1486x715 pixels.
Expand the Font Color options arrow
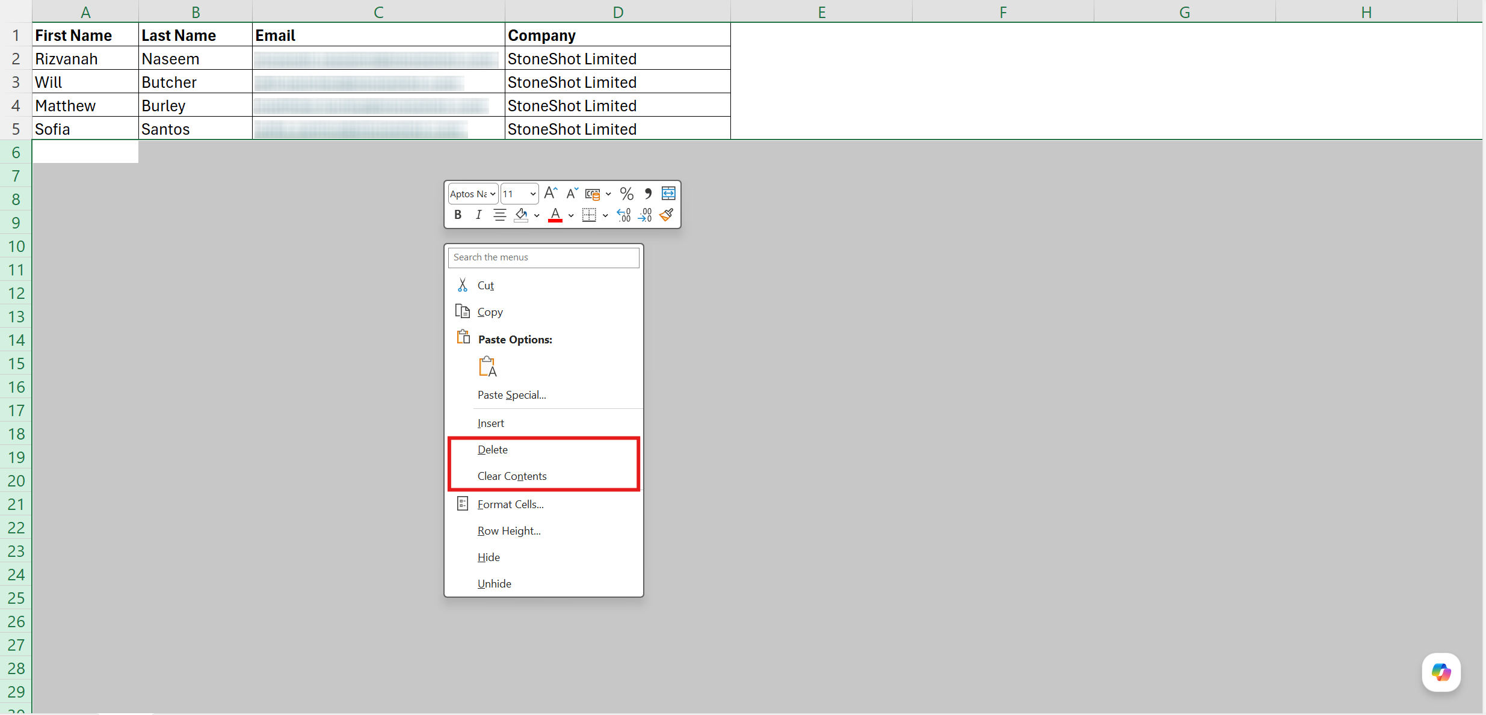point(571,215)
